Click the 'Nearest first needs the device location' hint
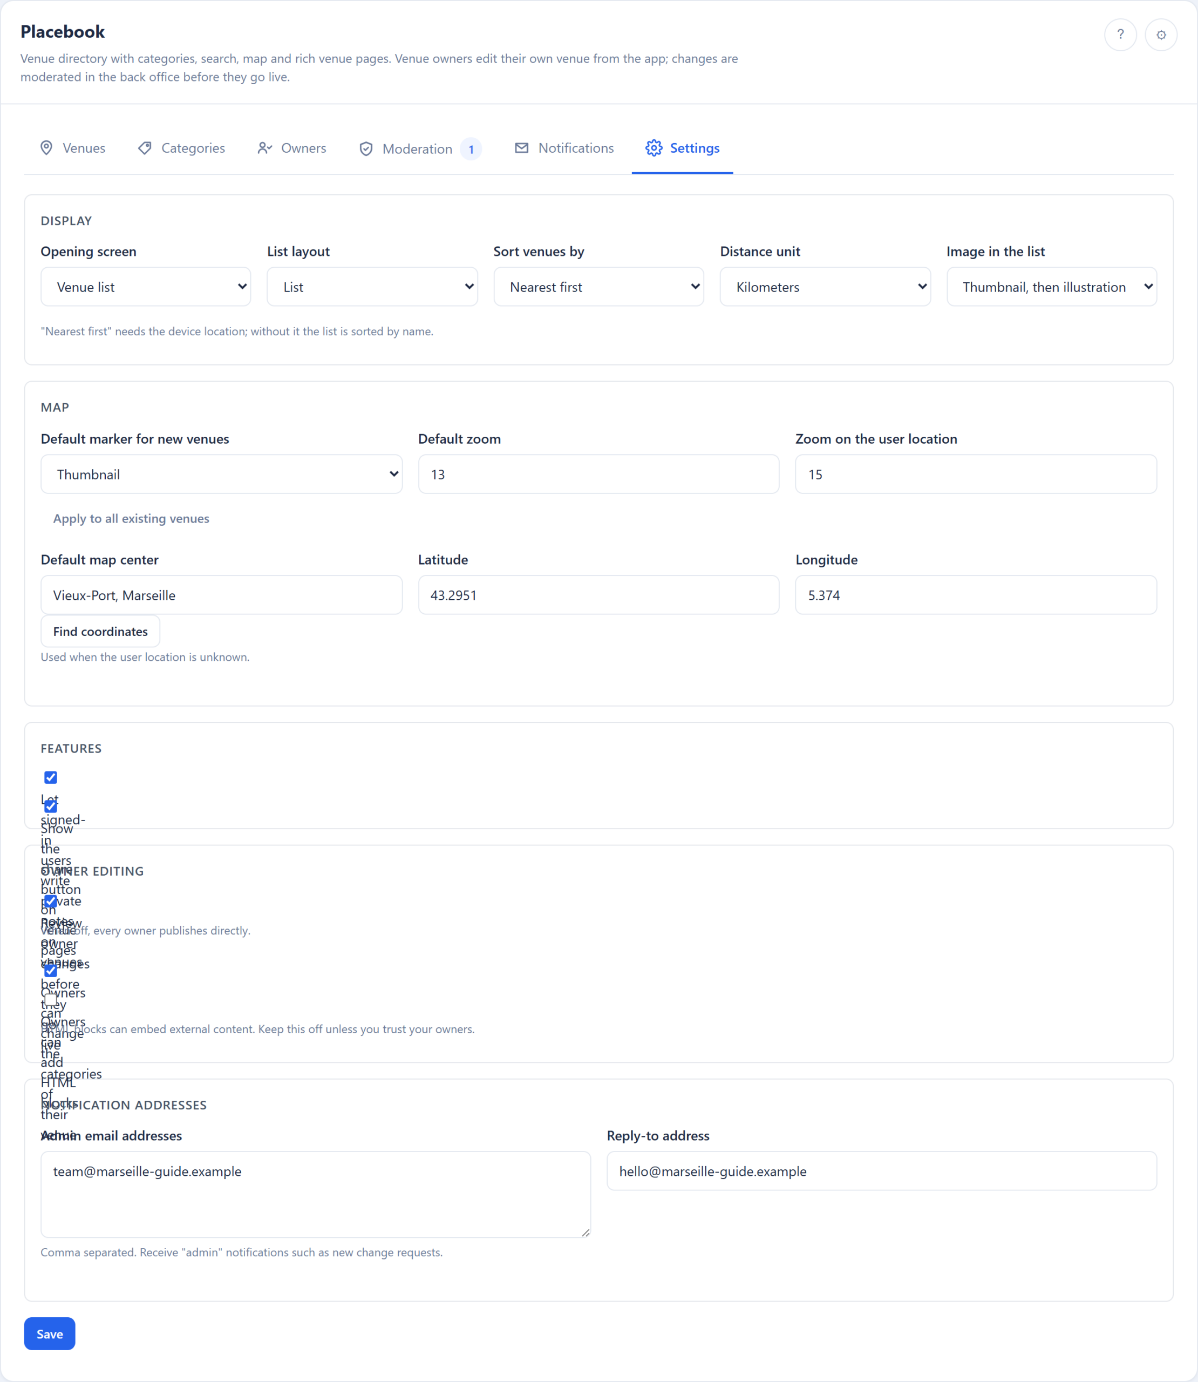The height and width of the screenshot is (1382, 1198). [237, 331]
